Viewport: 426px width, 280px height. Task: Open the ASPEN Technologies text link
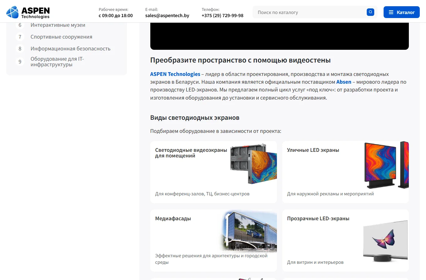(175, 74)
